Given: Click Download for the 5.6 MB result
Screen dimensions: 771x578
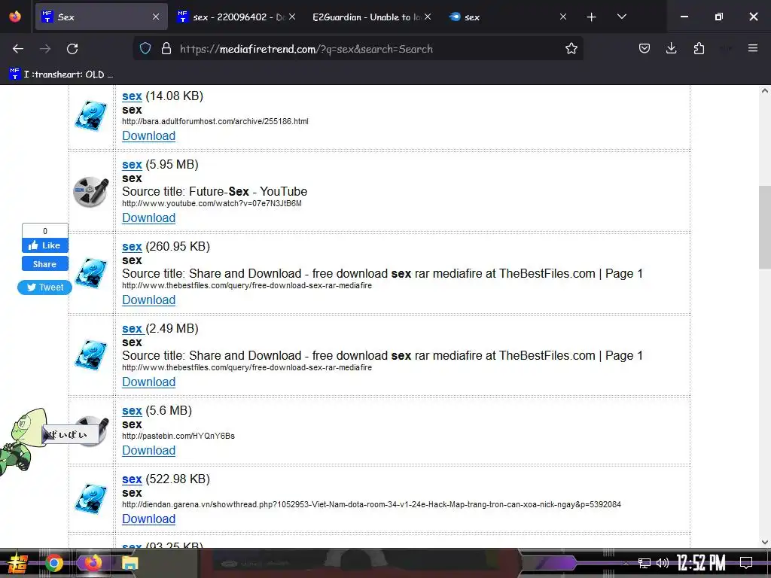Looking at the screenshot, I should (148, 451).
